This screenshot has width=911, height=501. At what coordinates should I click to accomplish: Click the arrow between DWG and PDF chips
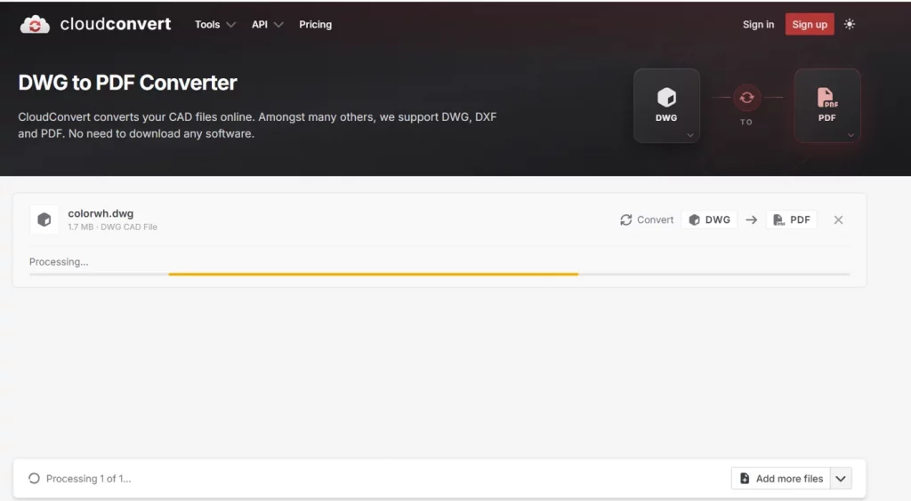[x=751, y=219]
